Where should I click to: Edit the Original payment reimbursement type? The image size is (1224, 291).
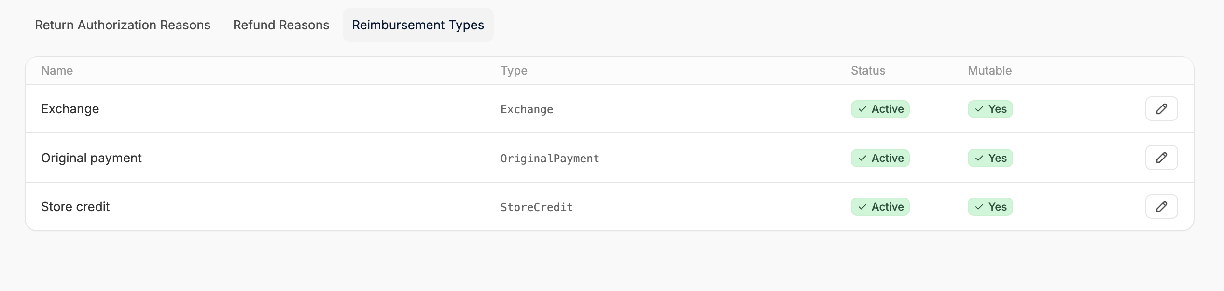click(1161, 158)
